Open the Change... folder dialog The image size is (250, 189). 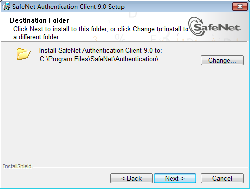pos(222,60)
